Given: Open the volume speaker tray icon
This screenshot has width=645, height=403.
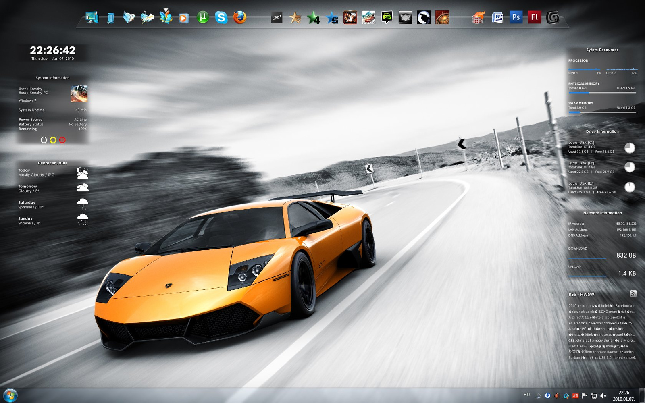Looking at the screenshot, I should tap(603, 396).
